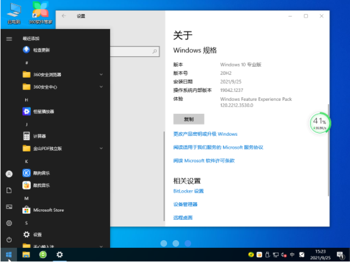Screen dimensions: 350x262
Task: Toggle the Start menu hamburger expand button
Action: [9, 38]
